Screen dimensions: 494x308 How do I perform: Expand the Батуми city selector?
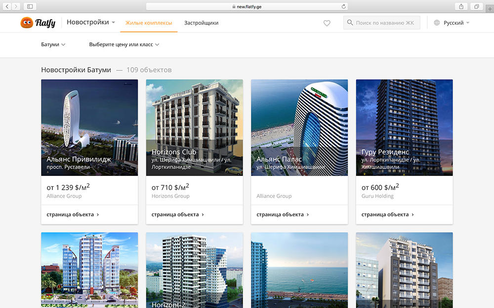tap(53, 44)
